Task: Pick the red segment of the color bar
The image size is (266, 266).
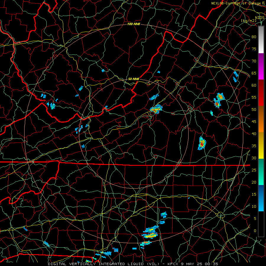Action: click(261, 93)
